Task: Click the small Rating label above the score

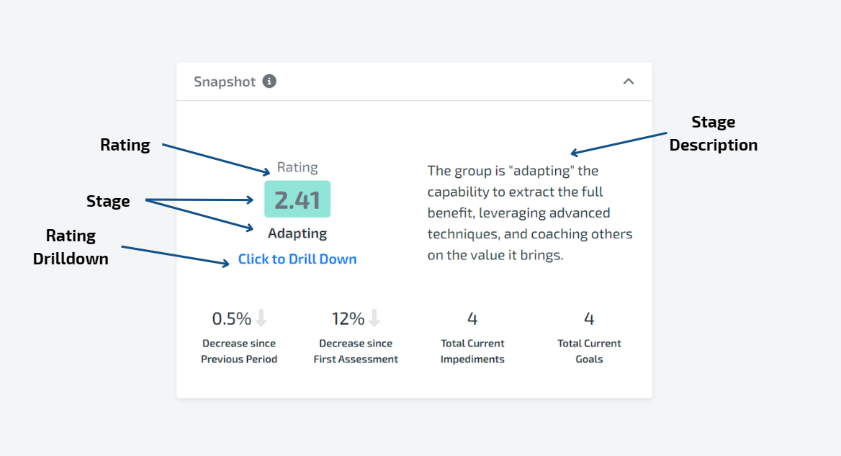Action: coord(297,167)
